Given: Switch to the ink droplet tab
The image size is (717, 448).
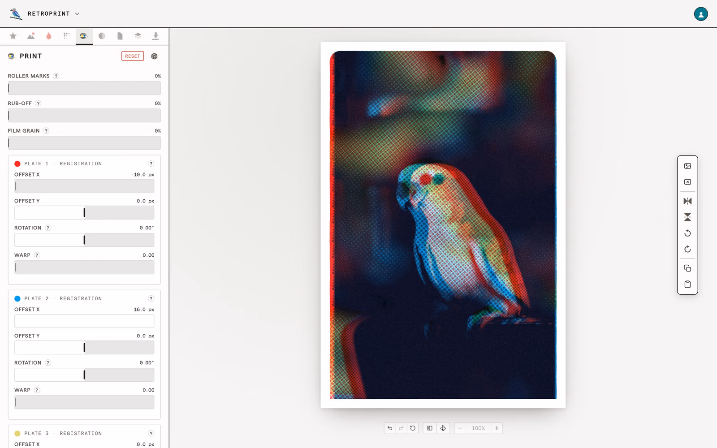Looking at the screenshot, I should point(49,36).
